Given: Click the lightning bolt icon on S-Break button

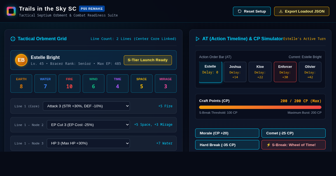Looking at the screenshot, I should (x=269, y=145).
